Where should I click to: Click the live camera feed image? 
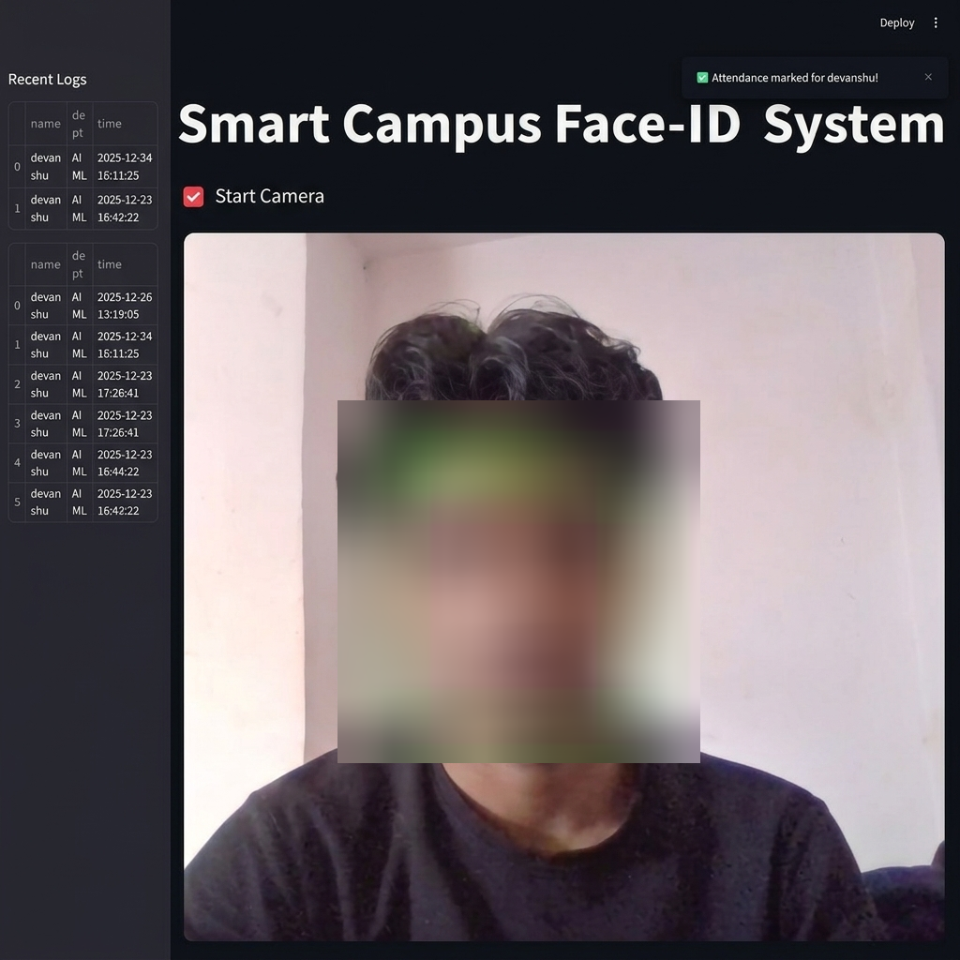point(563,586)
